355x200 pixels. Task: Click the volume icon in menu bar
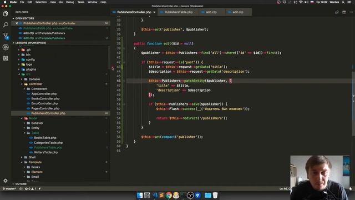[x=306, y=2]
